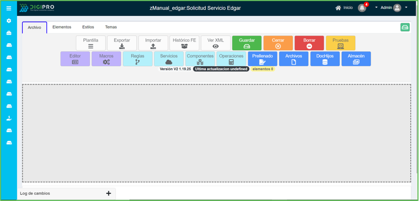Click the briefcase icon in sidebar
Image resolution: width=419 pixels, height=201 pixels.
[8, 33]
